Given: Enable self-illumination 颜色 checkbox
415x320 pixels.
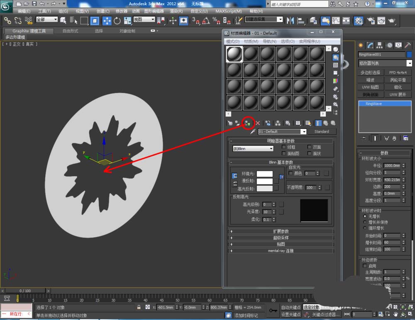Looking at the screenshot, I should coord(290,173).
